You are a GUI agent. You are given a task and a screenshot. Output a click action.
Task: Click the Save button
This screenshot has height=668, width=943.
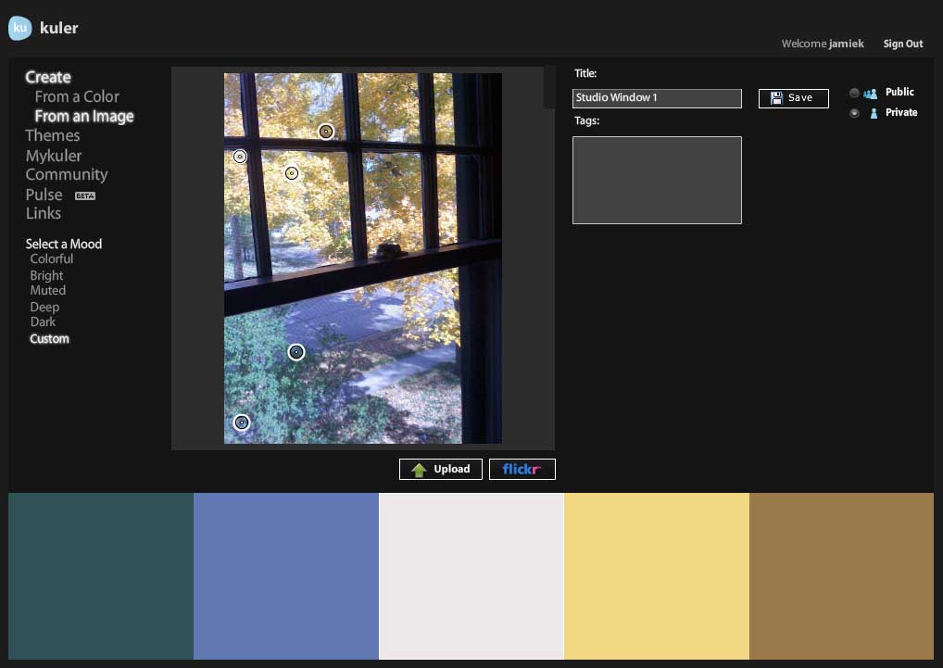pos(793,98)
